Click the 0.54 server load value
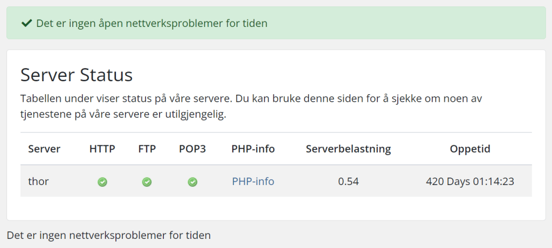Viewport: 552px width, 248px height. tap(348, 181)
